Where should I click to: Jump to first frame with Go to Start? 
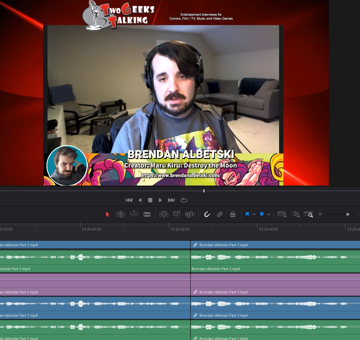point(129,200)
